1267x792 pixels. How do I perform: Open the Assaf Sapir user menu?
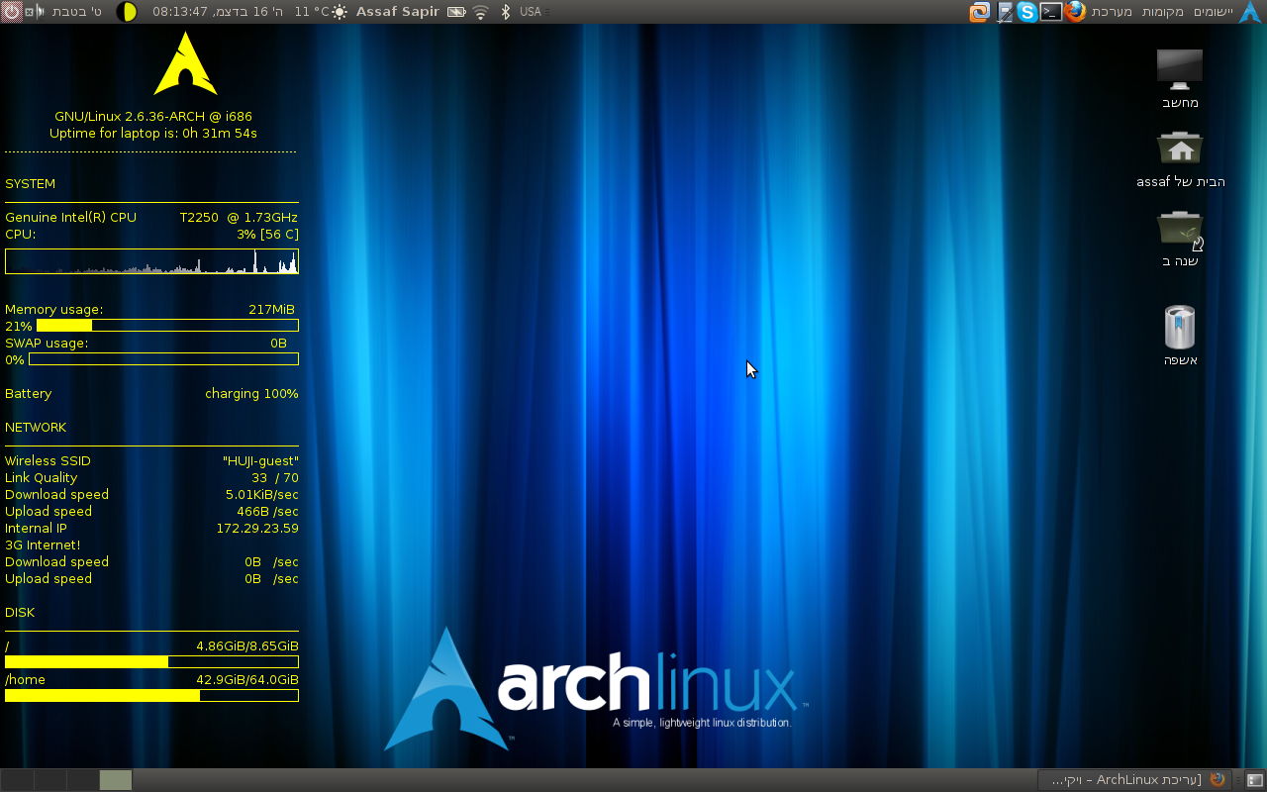coord(399,12)
